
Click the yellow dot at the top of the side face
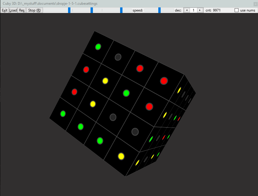[179, 90]
